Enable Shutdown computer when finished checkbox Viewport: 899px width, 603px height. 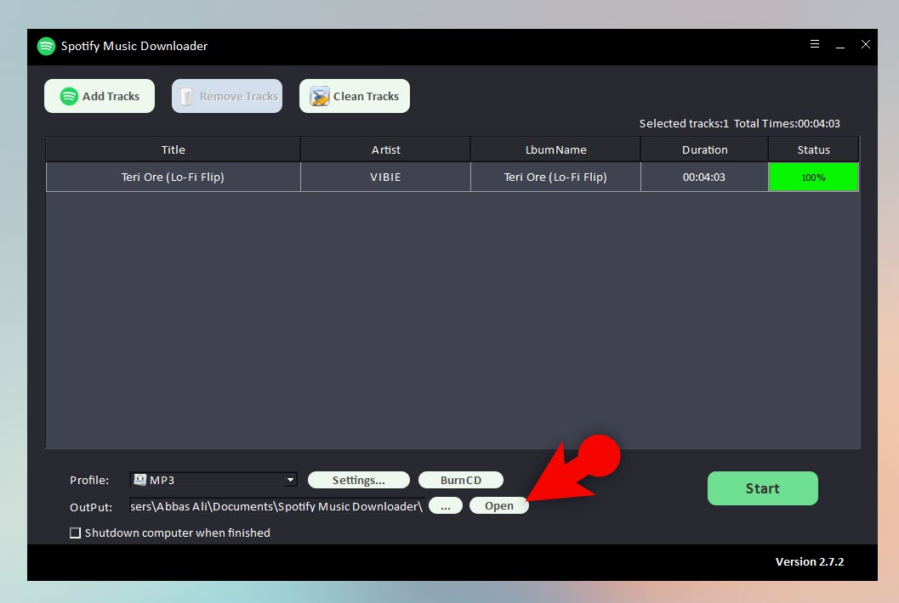[x=75, y=533]
